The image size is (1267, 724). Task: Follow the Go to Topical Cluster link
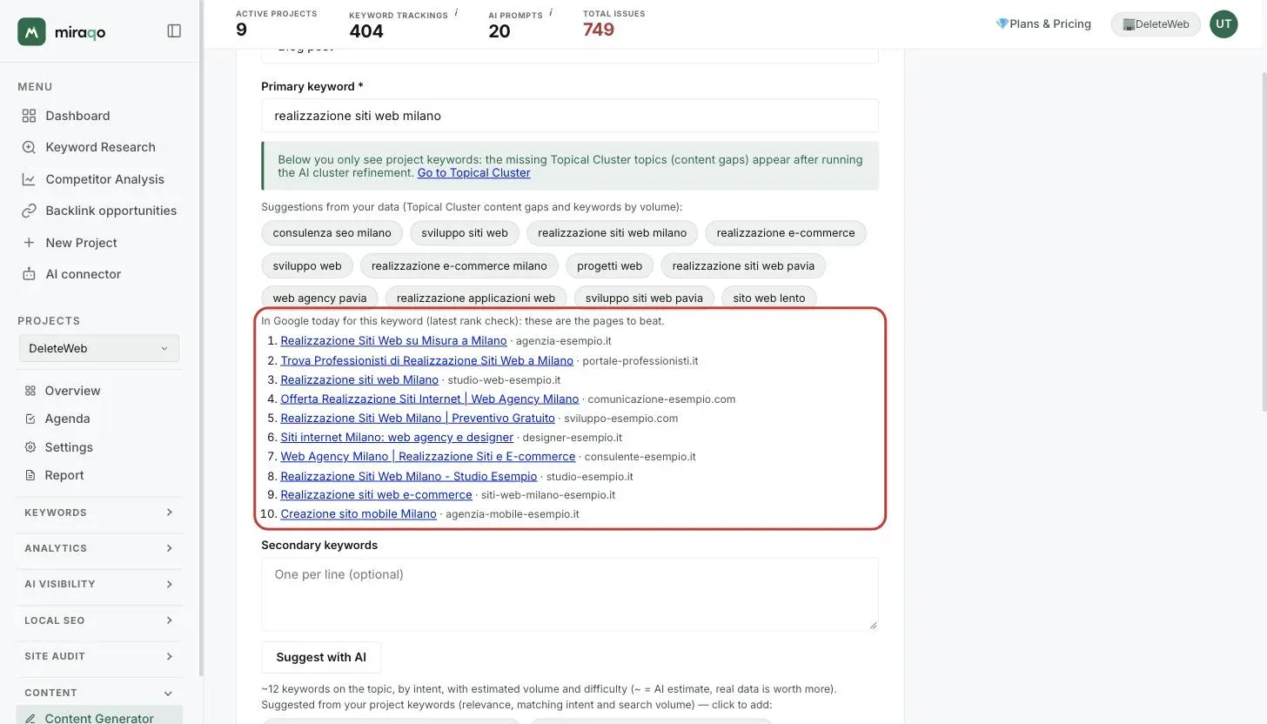(x=473, y=172)
